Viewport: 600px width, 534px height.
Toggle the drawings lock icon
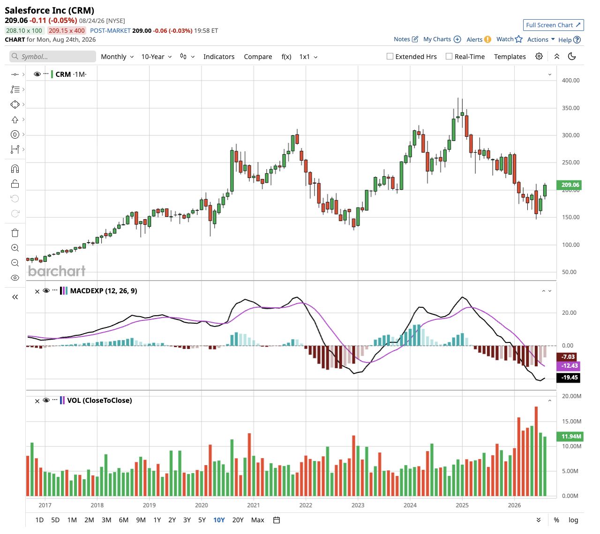pos(15,184)
